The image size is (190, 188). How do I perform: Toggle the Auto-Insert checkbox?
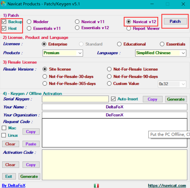(113, 99)
